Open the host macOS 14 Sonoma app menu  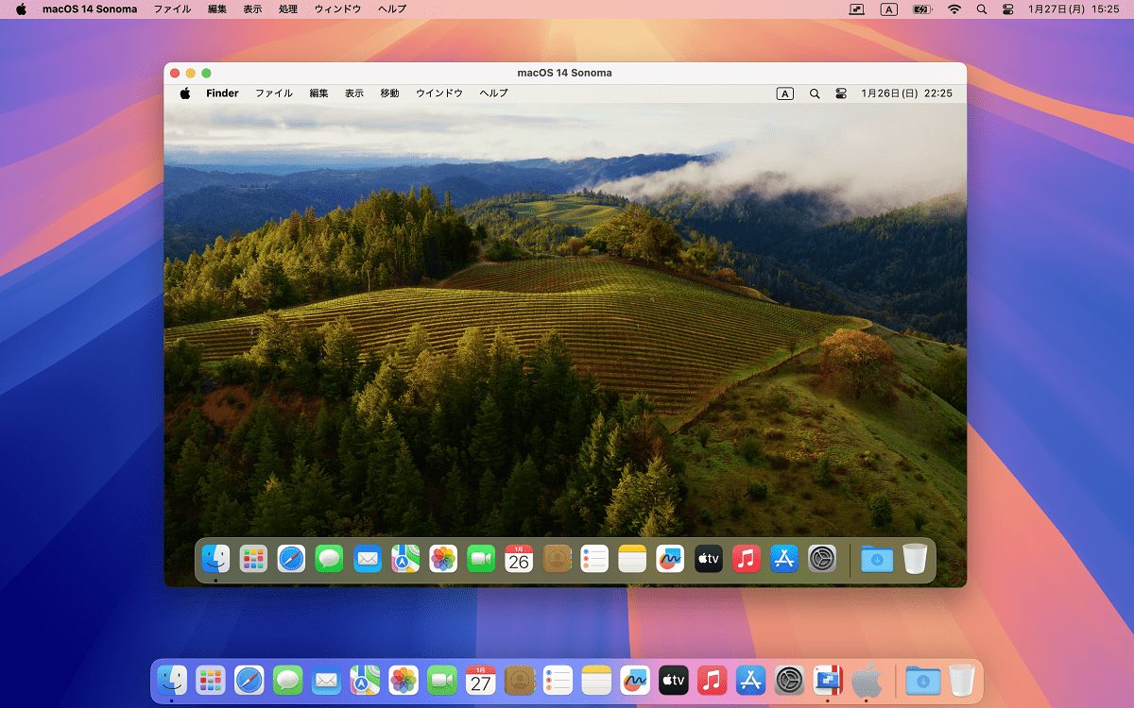click(90, 8)
